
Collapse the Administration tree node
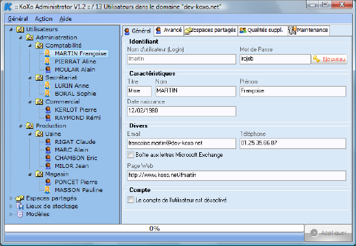[20, 38]
